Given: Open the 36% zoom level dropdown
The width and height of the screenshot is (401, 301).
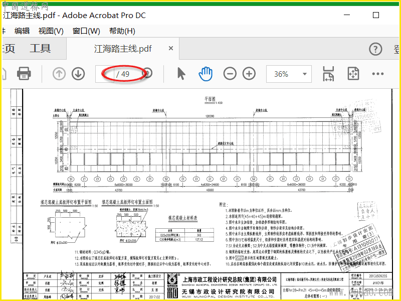Looking at the screenshot, I should (304, 74).
